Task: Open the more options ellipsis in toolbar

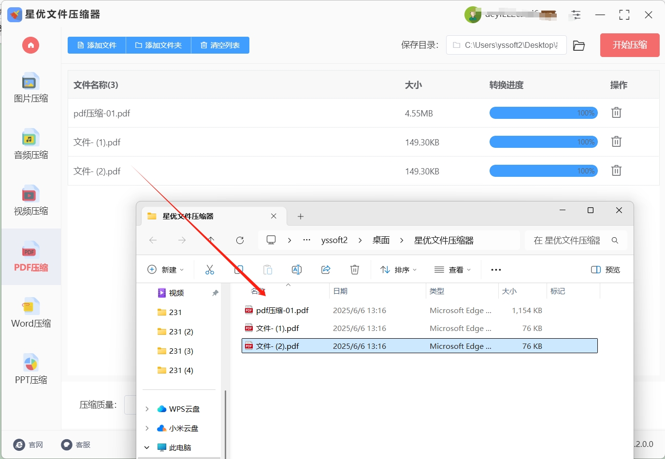Action: tap(496, 270)
